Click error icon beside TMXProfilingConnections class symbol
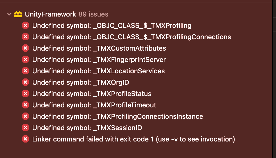The height and width of the screenshot is (158, 276). [x=25, y=37]
